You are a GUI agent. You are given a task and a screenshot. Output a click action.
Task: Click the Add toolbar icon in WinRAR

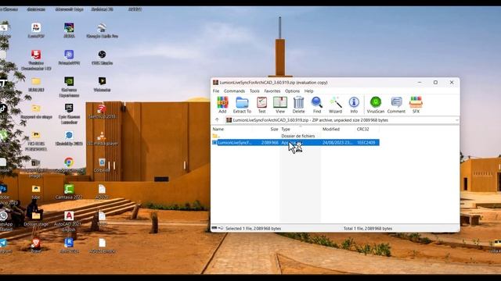[222, 105]
